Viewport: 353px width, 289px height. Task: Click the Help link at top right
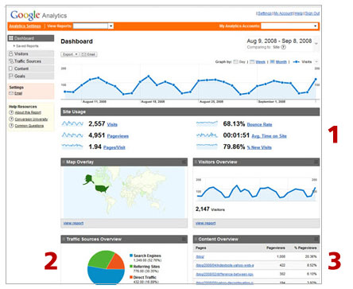tap(299, 14)
